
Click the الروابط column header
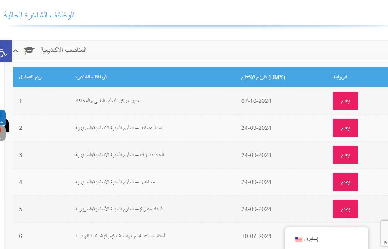(x=339, y=77)
